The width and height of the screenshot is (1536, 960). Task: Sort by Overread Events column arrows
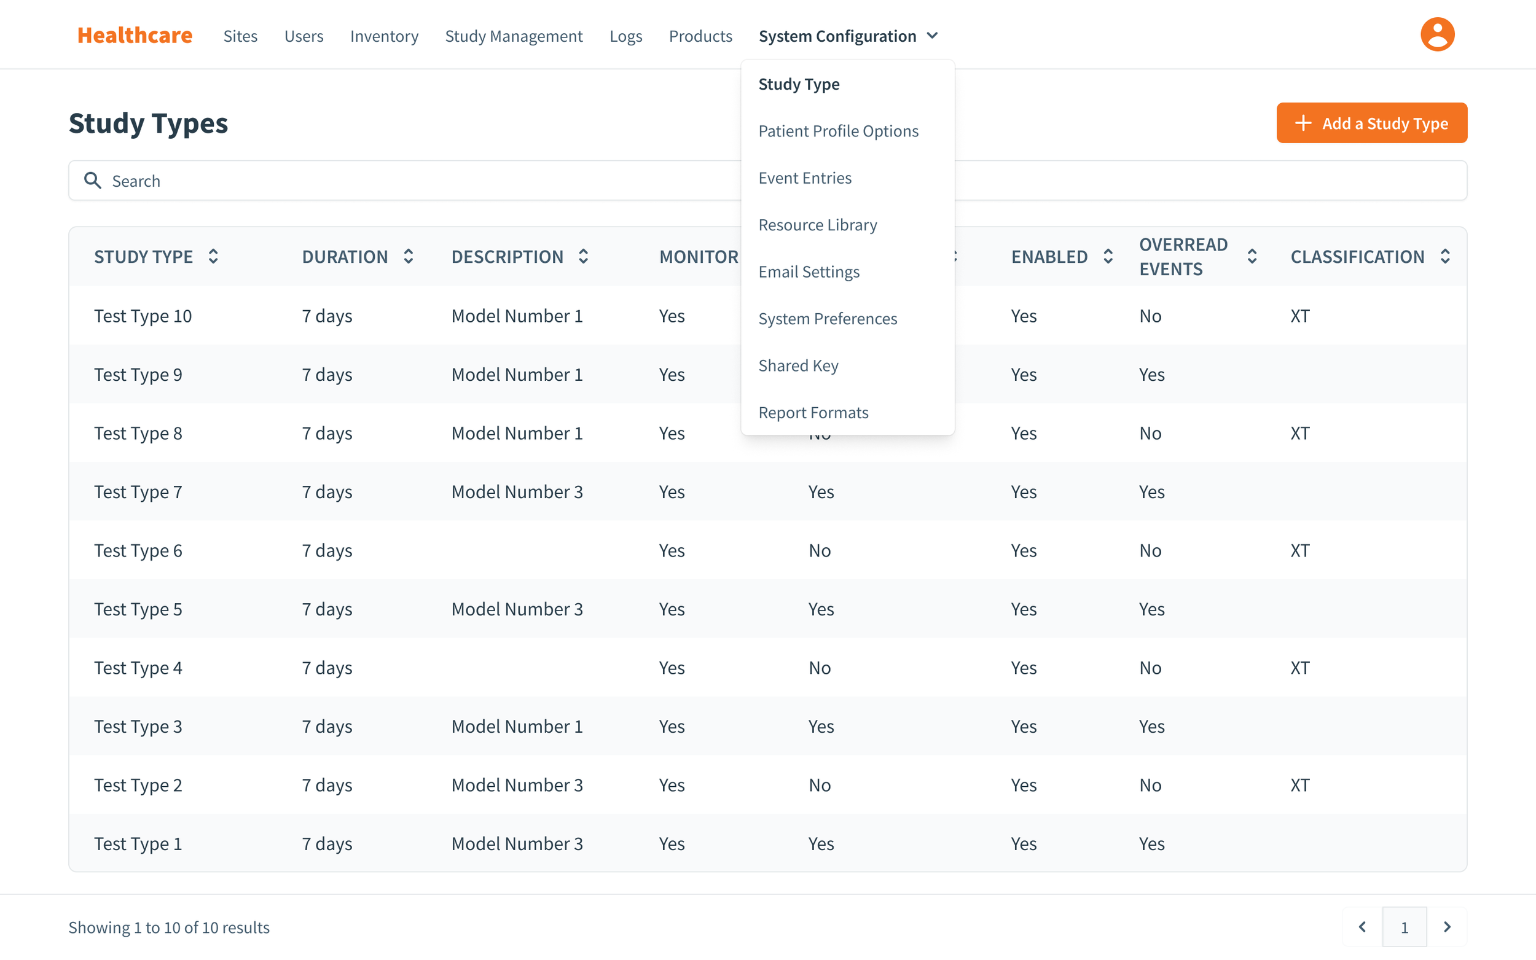click(1252, 257)
